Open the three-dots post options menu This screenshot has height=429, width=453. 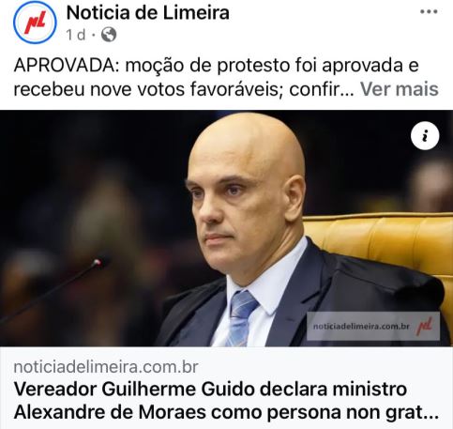tap(429, 12)
